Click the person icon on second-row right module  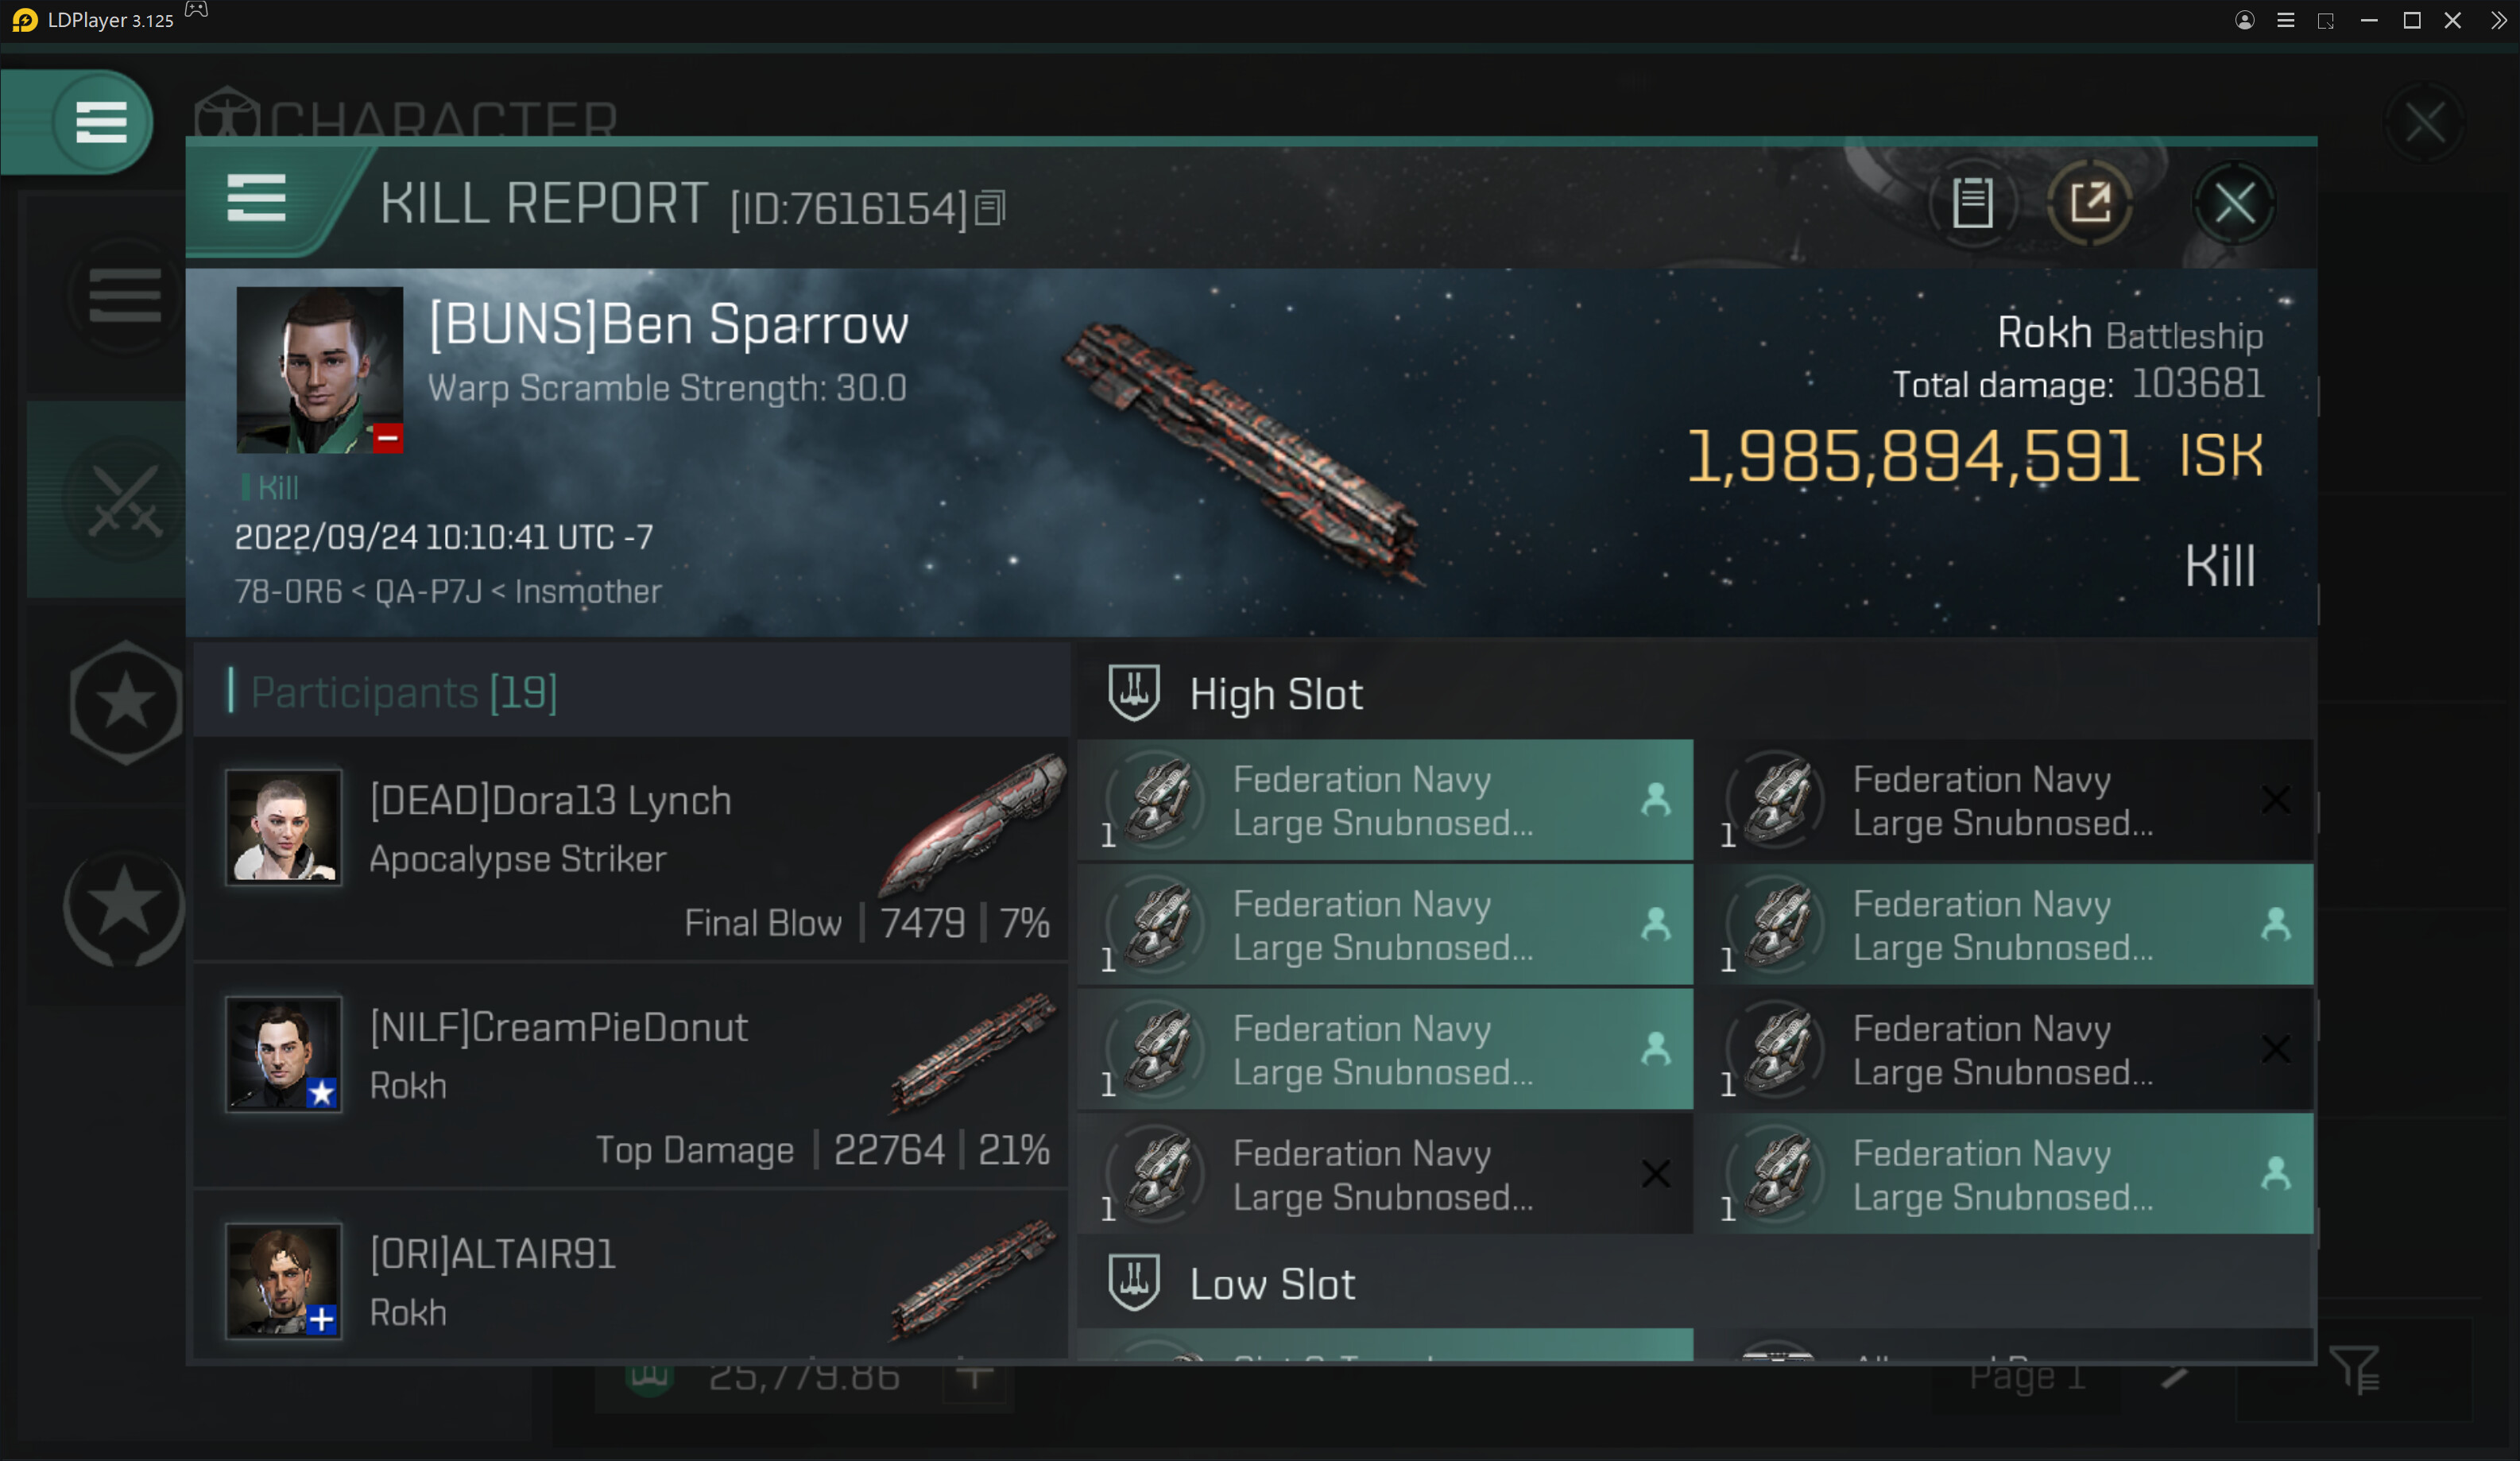(x=2275, y=924)
